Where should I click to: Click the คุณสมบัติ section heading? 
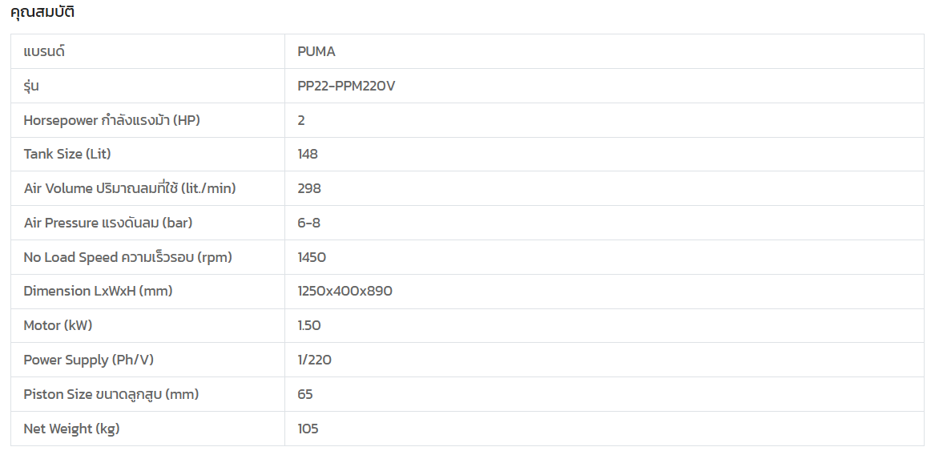(x=42, y=13)
